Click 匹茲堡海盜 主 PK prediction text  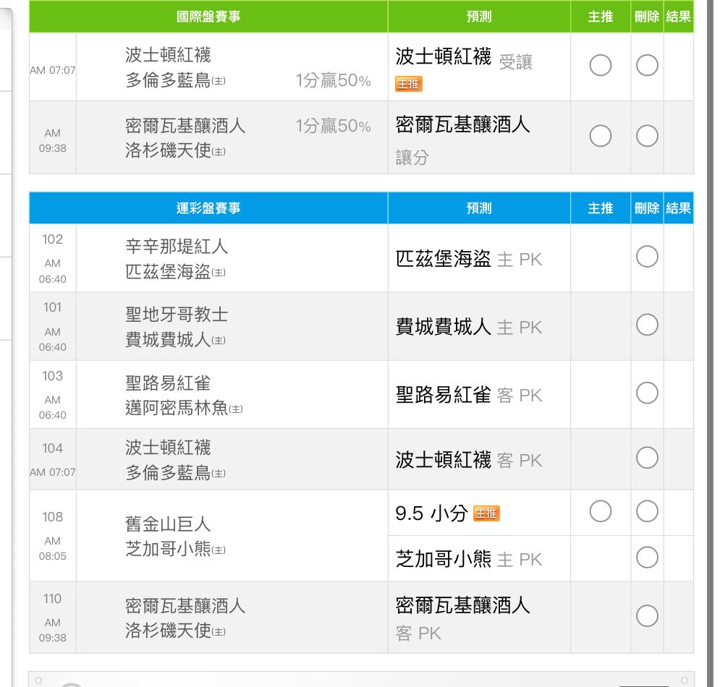click(468, 259)
